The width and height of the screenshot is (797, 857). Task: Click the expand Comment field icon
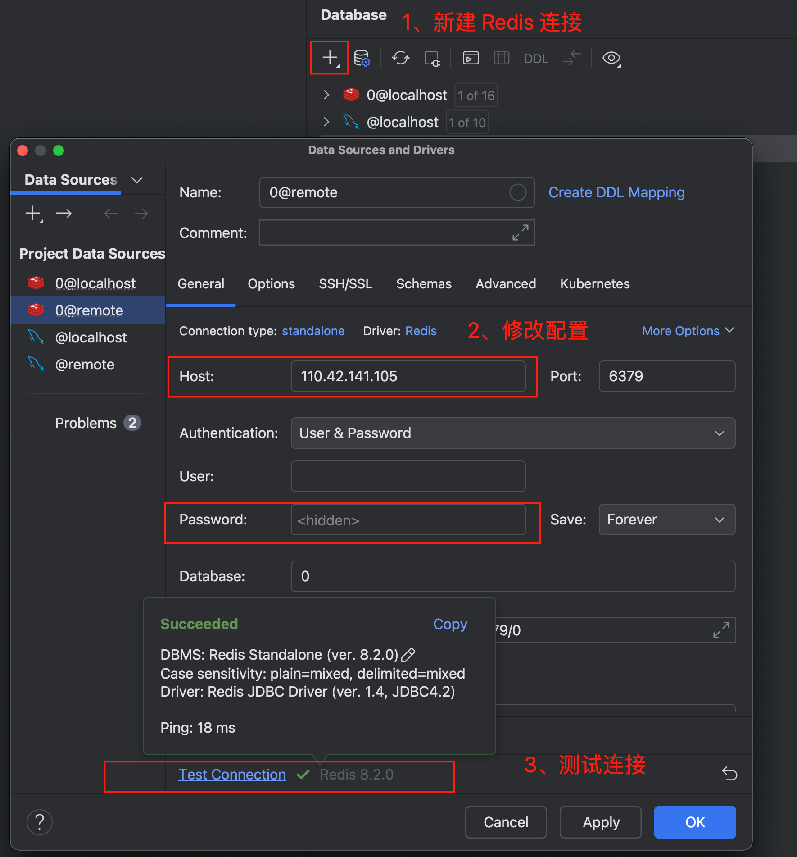pyautogui.click(x=520, y=232)
